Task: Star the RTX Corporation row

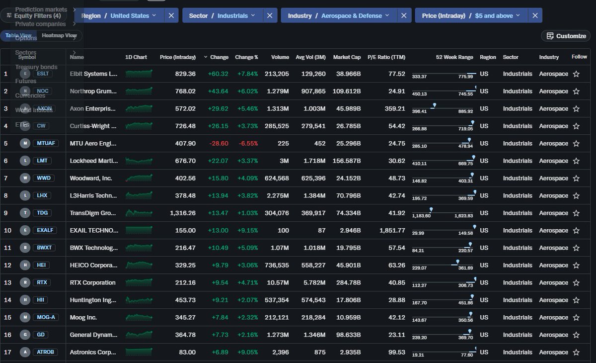Action: point(576,282)
